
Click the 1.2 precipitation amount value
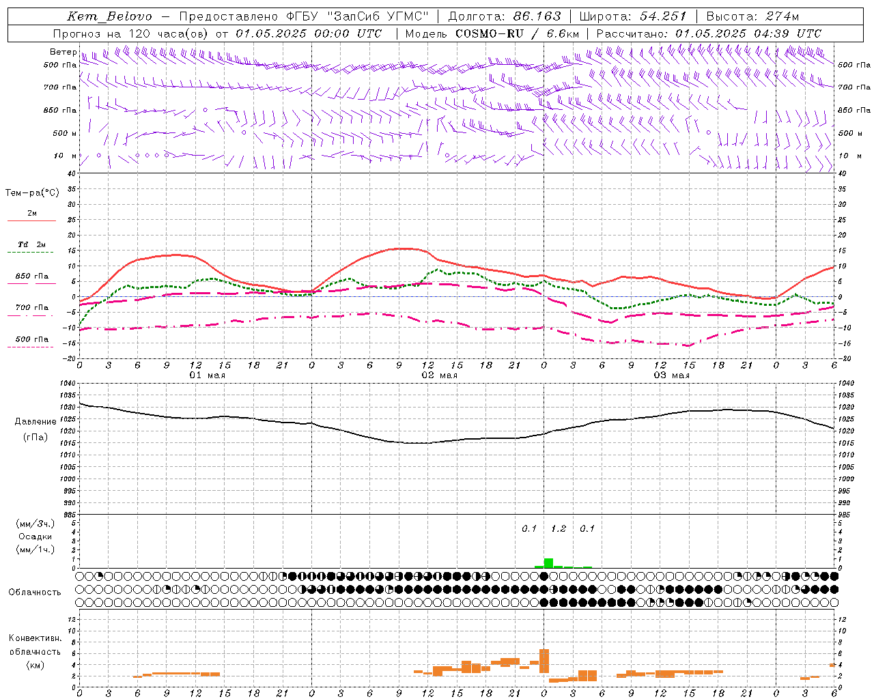[559, 528]
